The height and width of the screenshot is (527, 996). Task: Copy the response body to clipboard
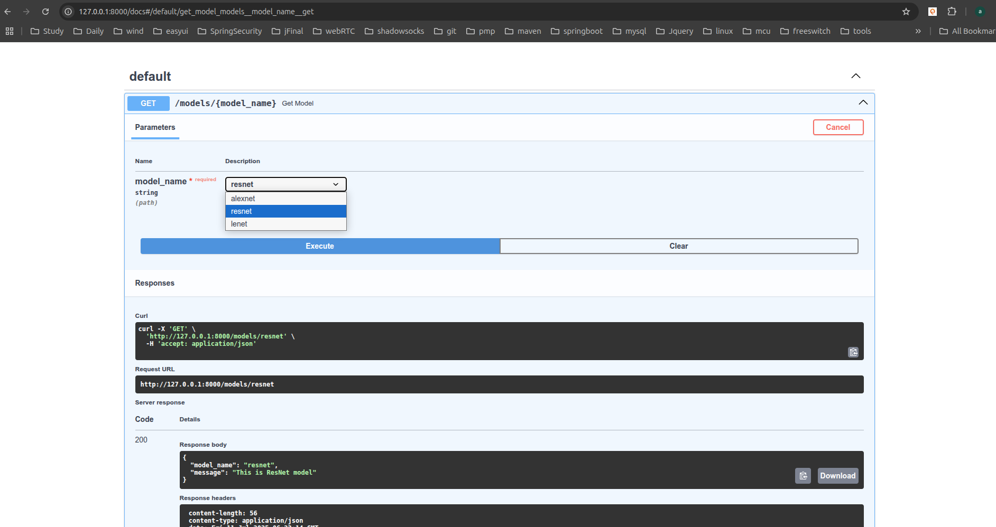point(803,476)
